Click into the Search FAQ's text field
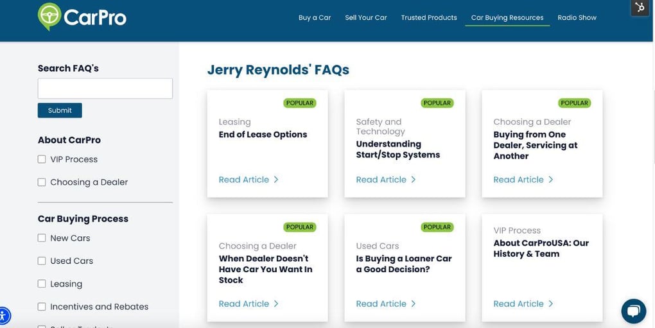The height and width of the screenshot is (328, 655). [105, 89]
